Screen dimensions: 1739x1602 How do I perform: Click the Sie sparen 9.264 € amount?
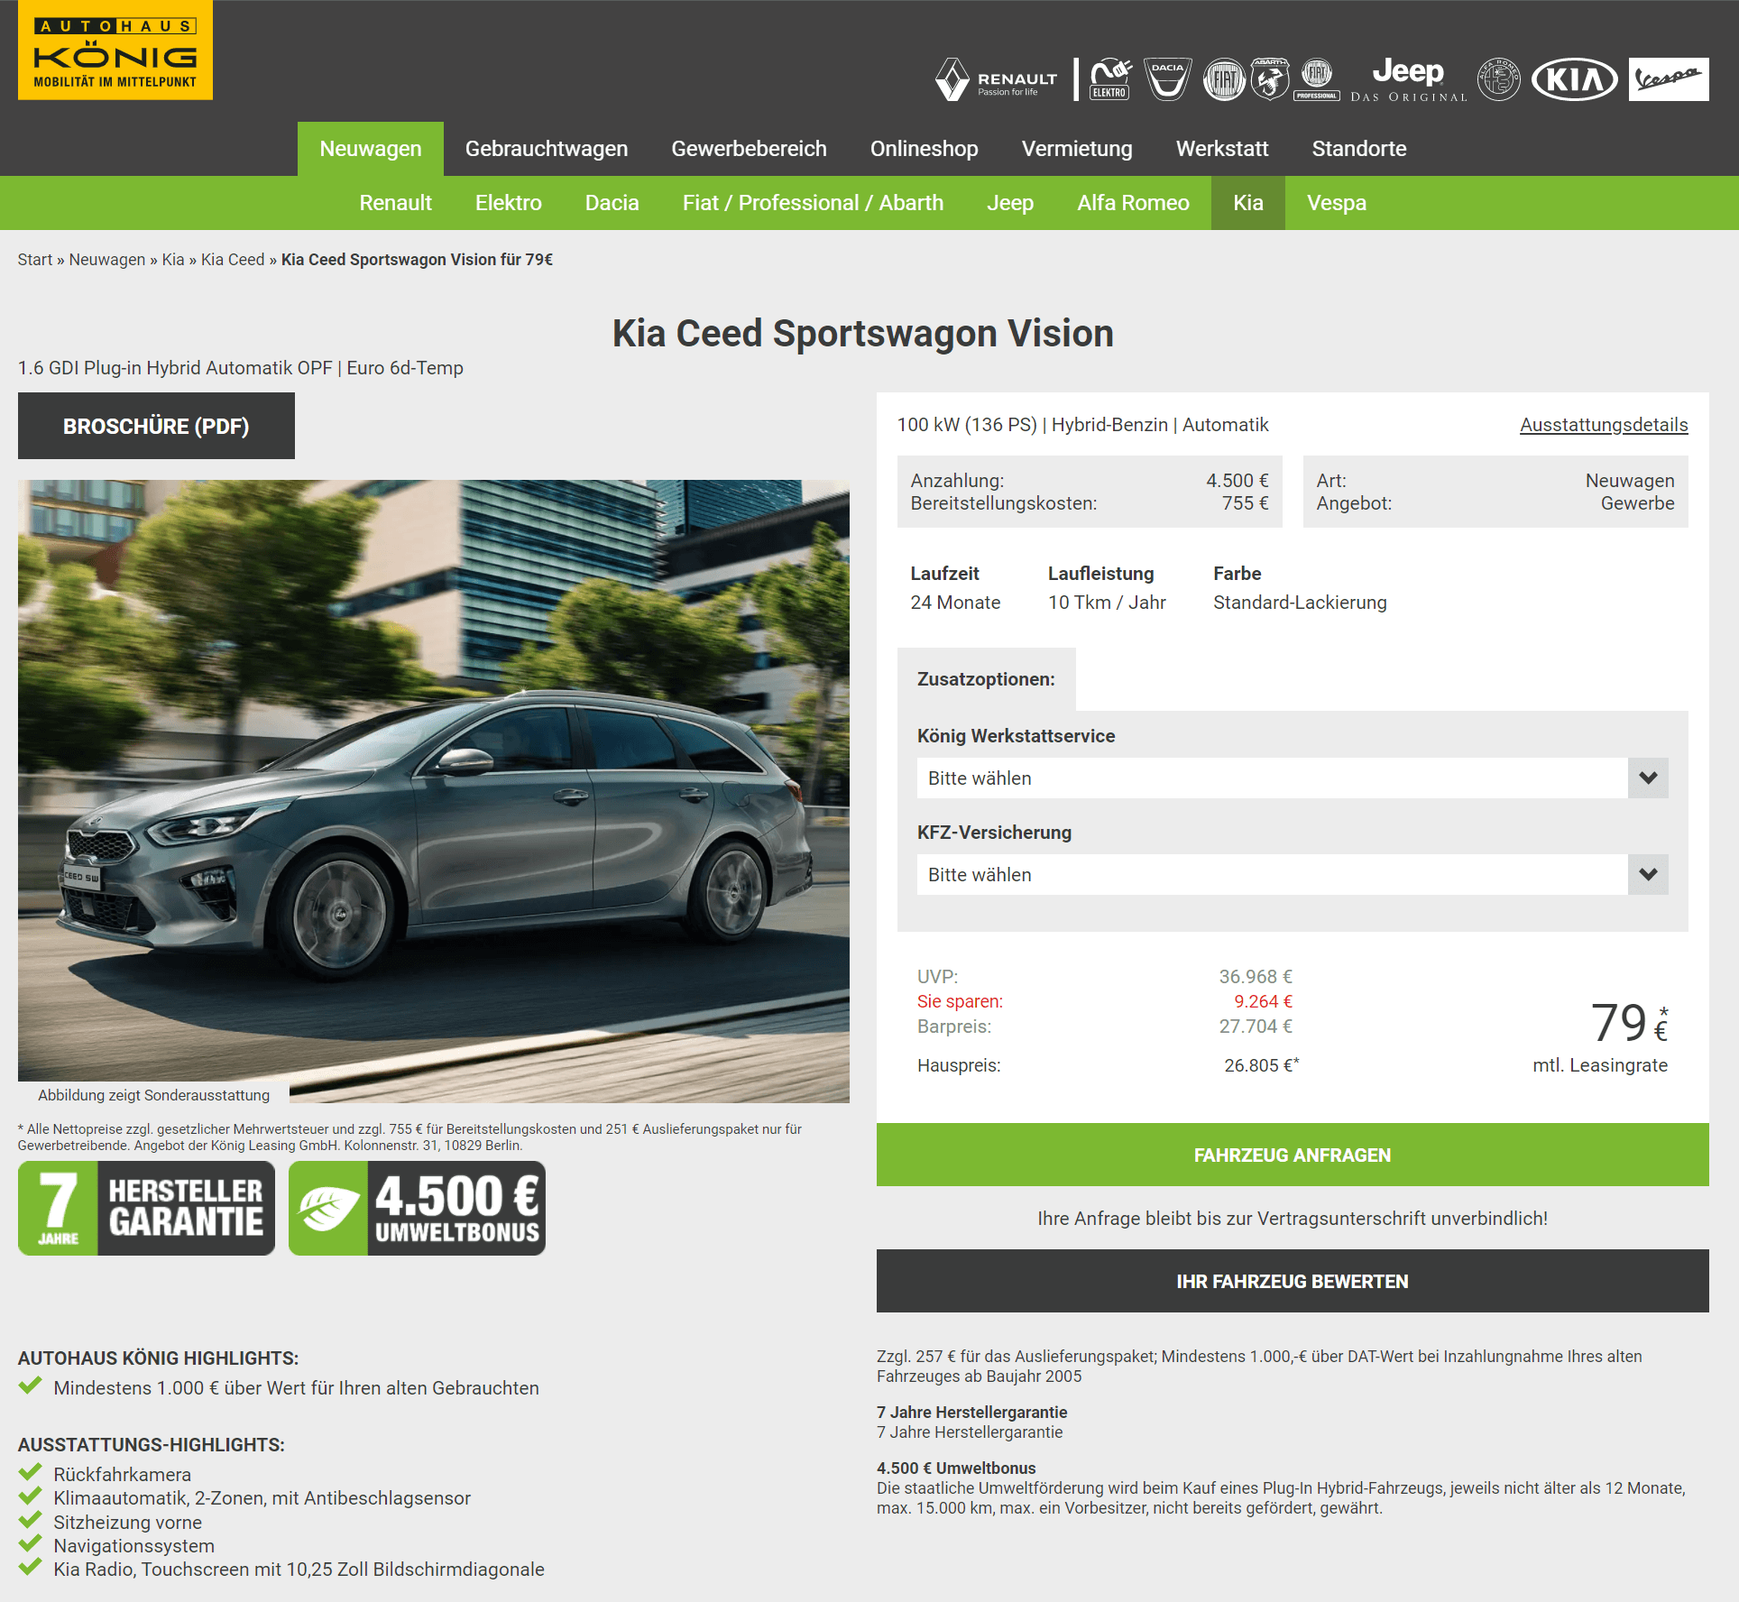(1263, 1001)
